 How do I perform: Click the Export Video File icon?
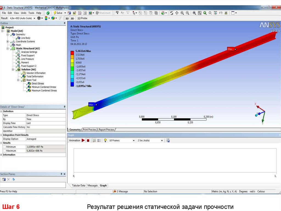coord(168,140)
